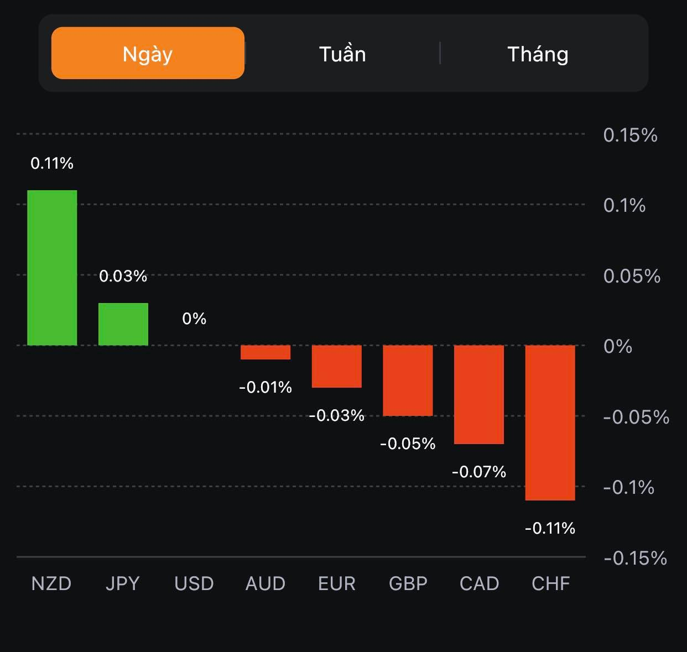Switch to the Ngày (Day) tab

click(x=148, y=54)
